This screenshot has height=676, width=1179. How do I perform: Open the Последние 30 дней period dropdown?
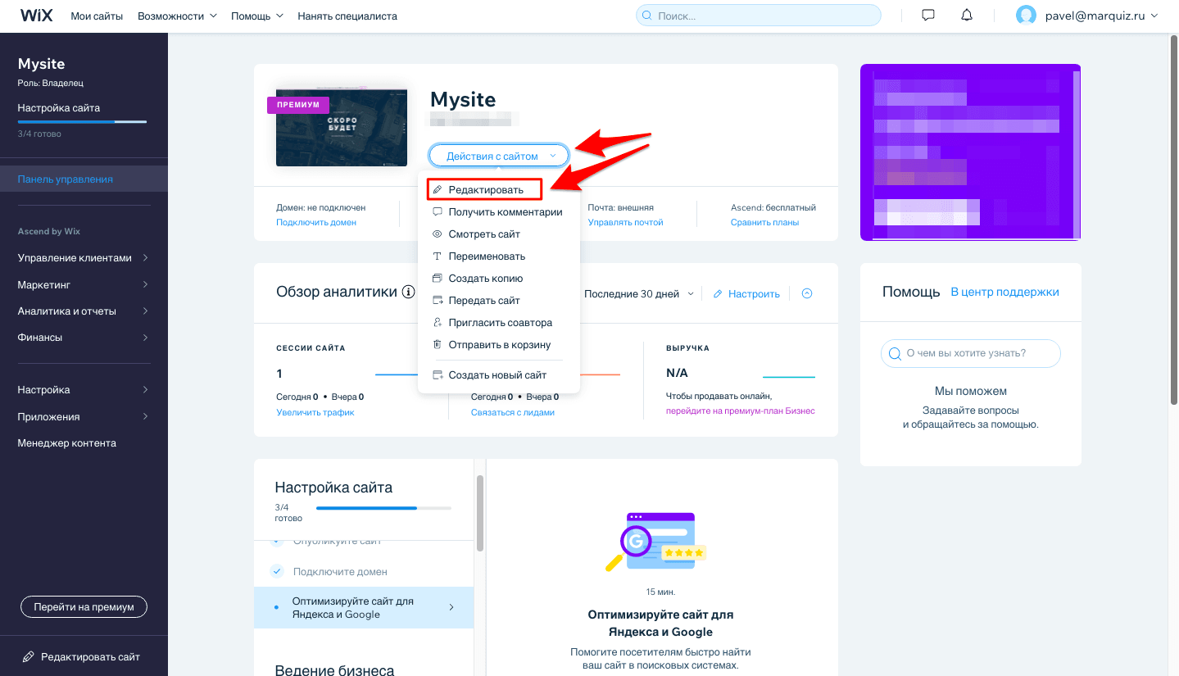point(639,293)
